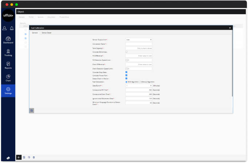Click the macOS red close window button
Screen dimensions: 248x163
pyautogui.click(x=7, y=5)
